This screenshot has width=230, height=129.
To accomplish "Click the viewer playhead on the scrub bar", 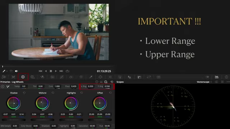I will coord(3,66).
